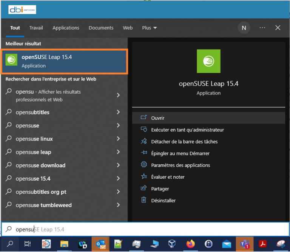Expand the 'opensuse leap' suggestion arrow
This screenshot has height=252, width=290.
(118, 152)
